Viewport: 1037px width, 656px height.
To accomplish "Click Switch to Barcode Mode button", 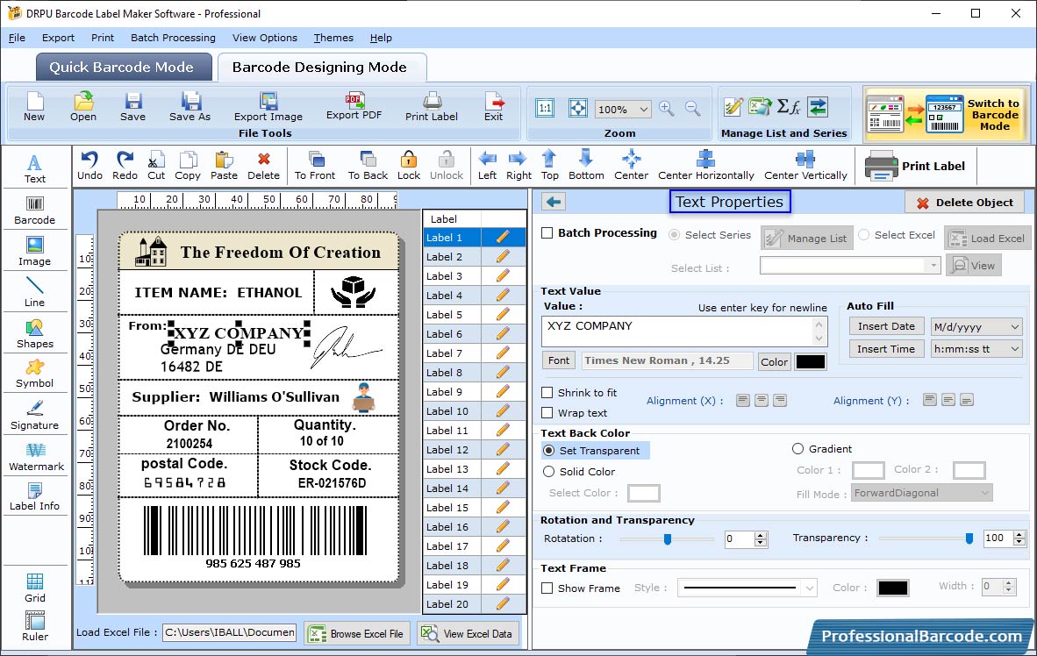I will [946, 114].
